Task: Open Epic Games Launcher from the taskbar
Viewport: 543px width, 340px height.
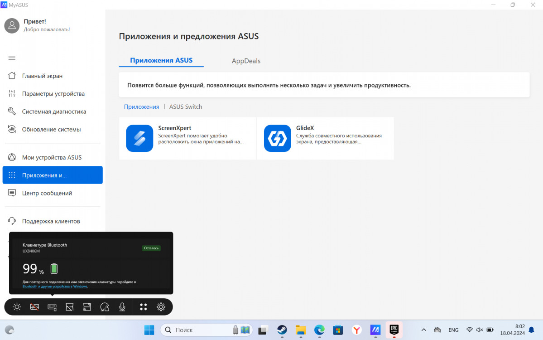Action: (394, 330)
